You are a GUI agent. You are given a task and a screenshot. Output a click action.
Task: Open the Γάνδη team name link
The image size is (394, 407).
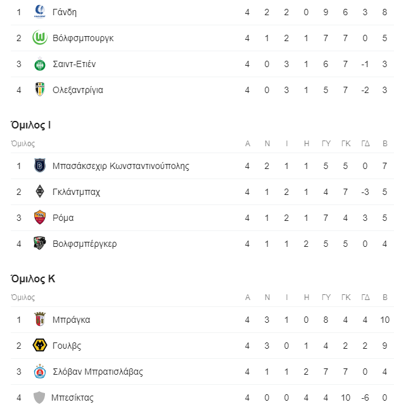coord(65,12)
